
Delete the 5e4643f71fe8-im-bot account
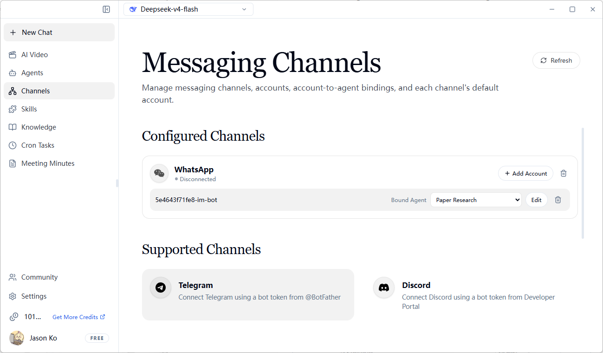click(558, 200)
